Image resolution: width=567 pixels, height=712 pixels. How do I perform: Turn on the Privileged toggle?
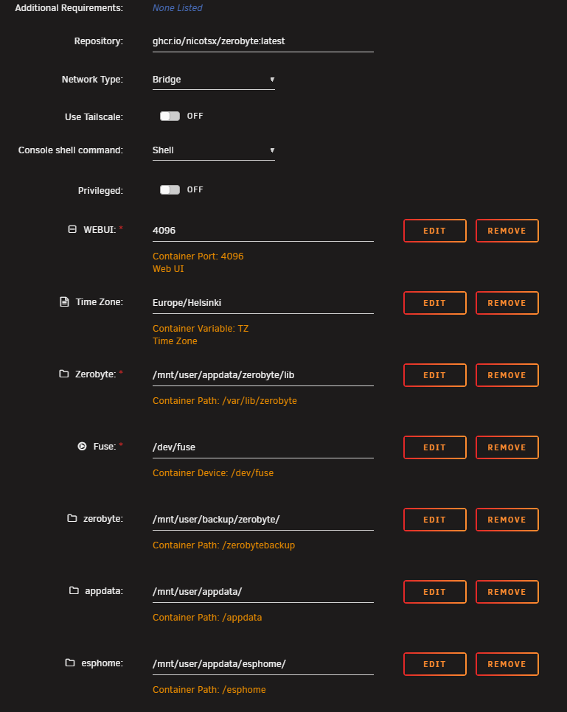pos(170,189)
